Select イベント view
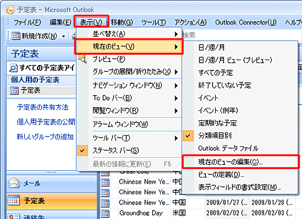302x219 pixels. click(x=240, y=98)
